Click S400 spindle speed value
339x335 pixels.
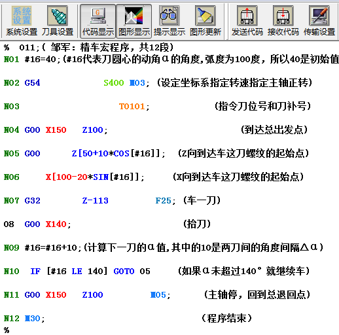(x=114, y=83)
